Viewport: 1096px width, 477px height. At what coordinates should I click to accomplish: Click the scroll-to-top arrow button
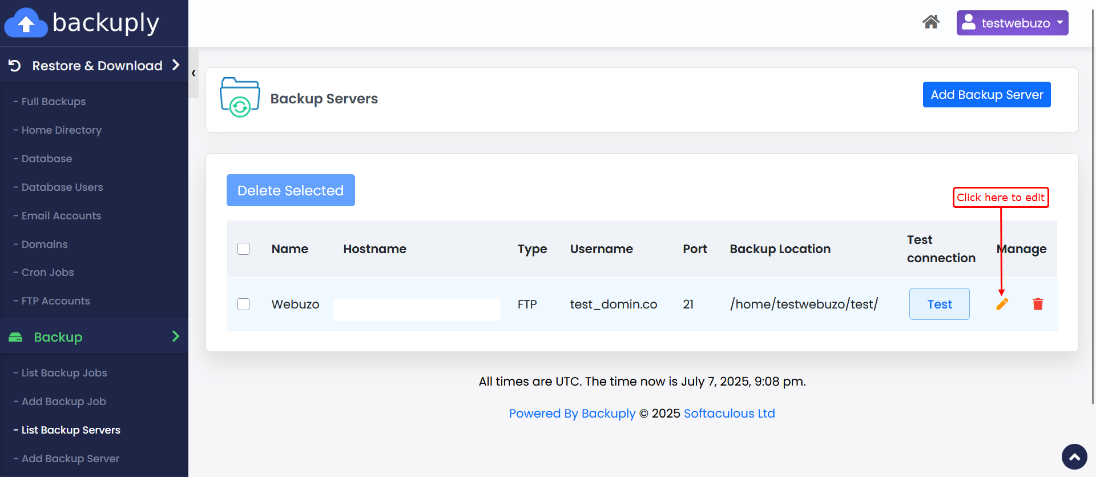pyautogui.click(x=1074, y=456)
